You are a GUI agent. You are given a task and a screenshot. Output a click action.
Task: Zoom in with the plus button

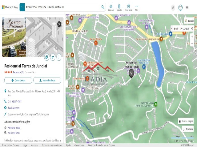tap(192, 37)
